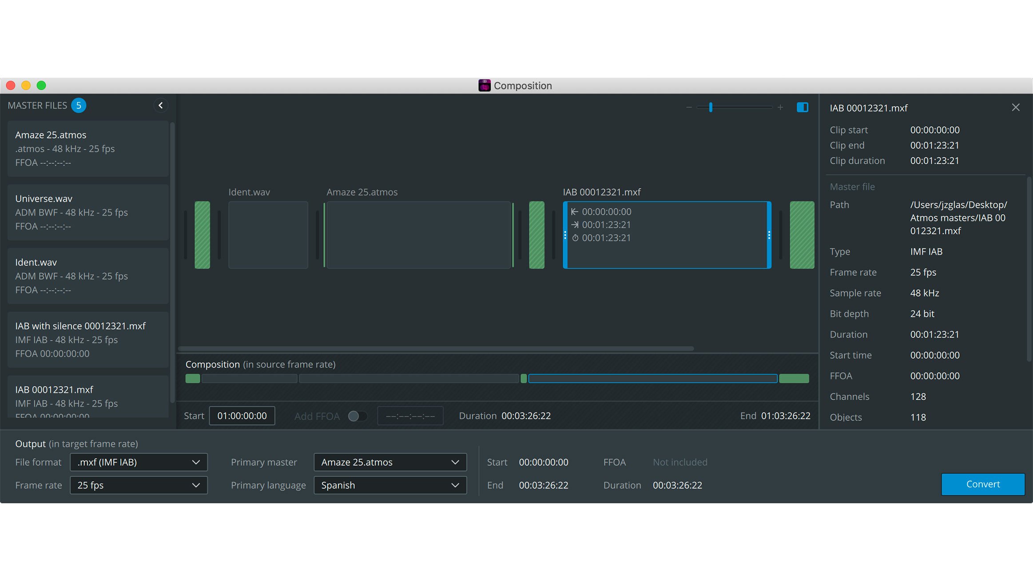
Task: Click the Convert button
Action: click(983, 484)
